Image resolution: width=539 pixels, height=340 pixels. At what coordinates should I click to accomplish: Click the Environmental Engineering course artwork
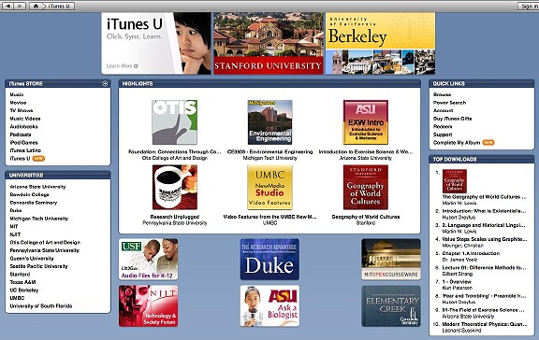(x=269, y=122)
